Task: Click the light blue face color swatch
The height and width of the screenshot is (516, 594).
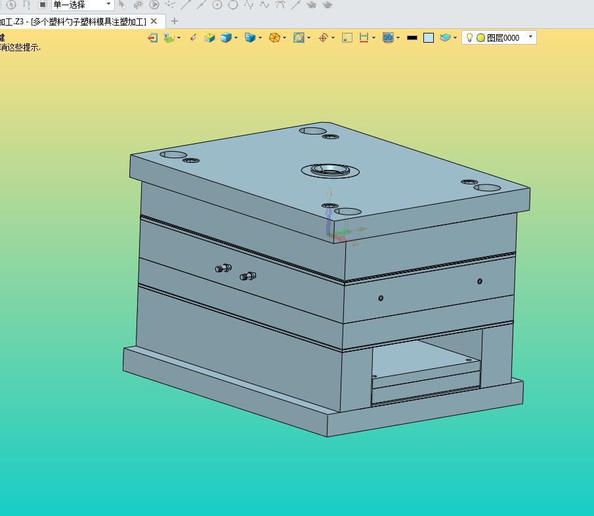Action: (429, 38)
